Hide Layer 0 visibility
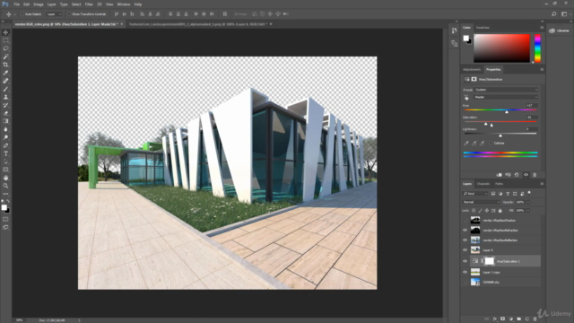The height and width of the screenshot is (323, 574). (x=465, y=250)
